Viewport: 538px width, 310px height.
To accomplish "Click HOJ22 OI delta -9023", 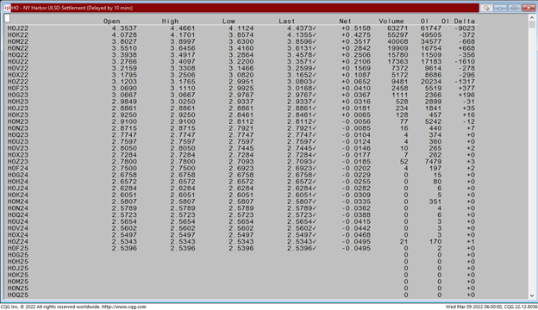I will click(x=465, y=28).
